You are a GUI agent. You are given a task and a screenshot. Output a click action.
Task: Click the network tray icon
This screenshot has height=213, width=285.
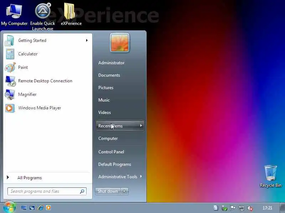242,208
